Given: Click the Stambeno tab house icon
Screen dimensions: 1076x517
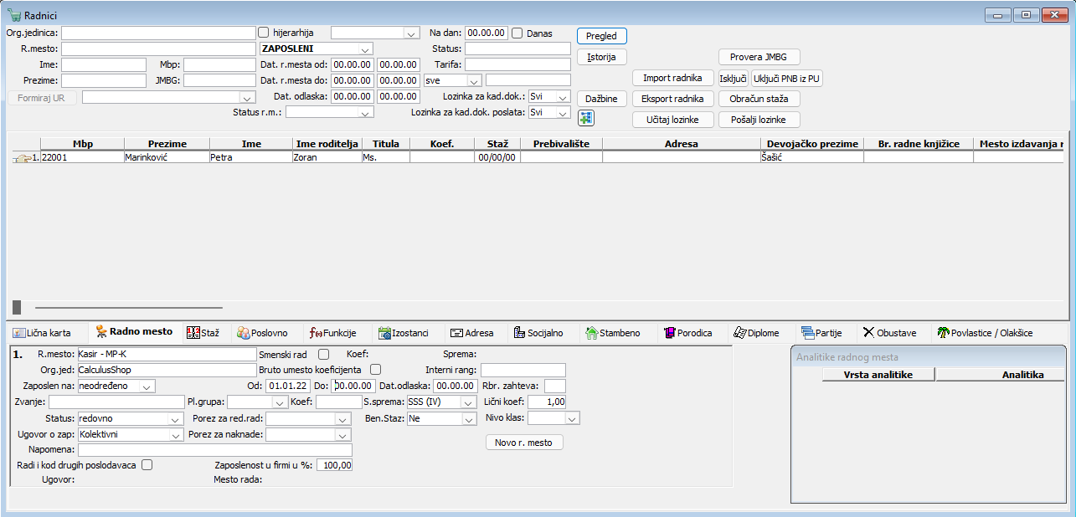Looking at the screenshot, I should click(x=591, y=333).
